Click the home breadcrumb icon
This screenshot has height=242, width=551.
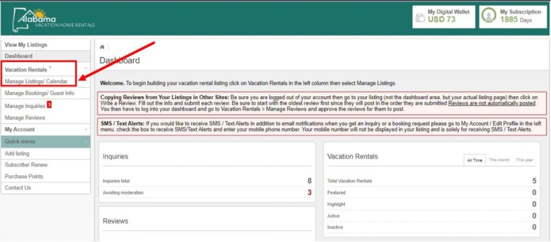[x=103, y=46]
